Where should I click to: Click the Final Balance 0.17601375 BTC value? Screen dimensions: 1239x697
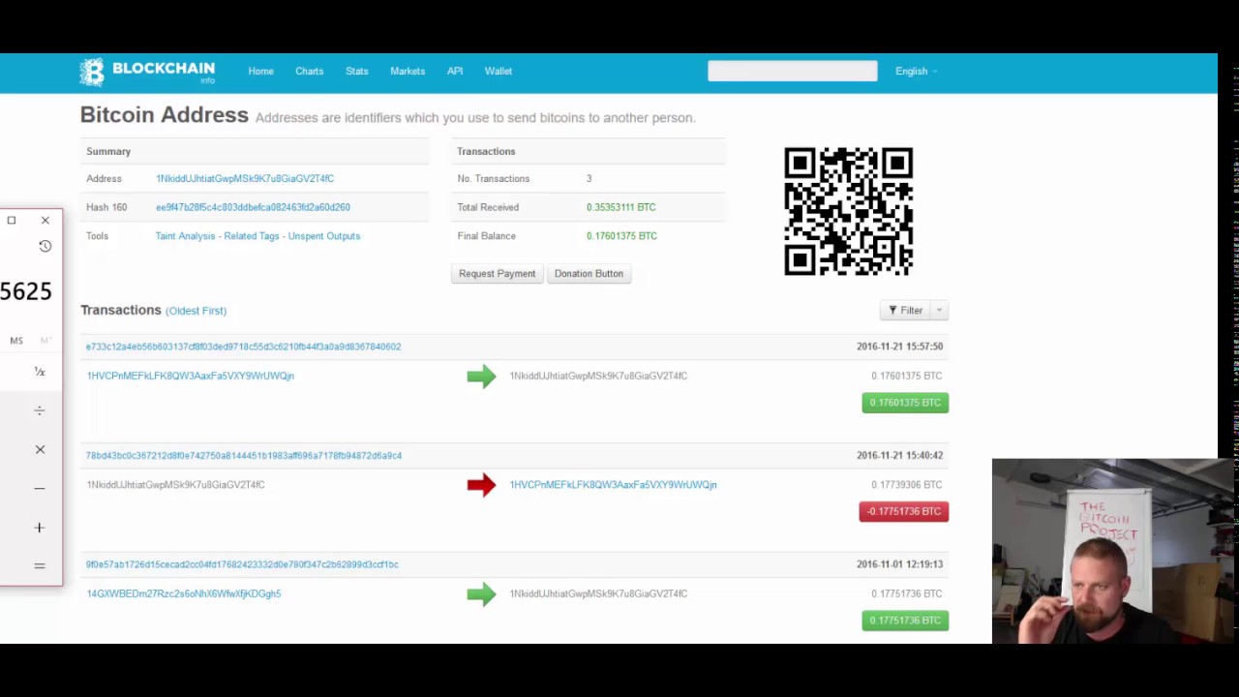click(x=621, y=236)
